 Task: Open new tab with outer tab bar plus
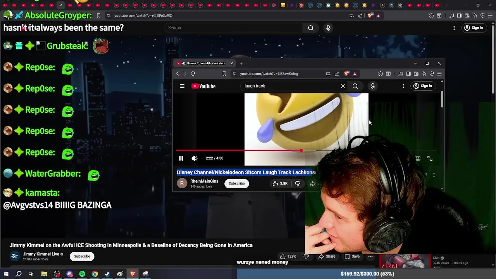[x=446, y=5]
